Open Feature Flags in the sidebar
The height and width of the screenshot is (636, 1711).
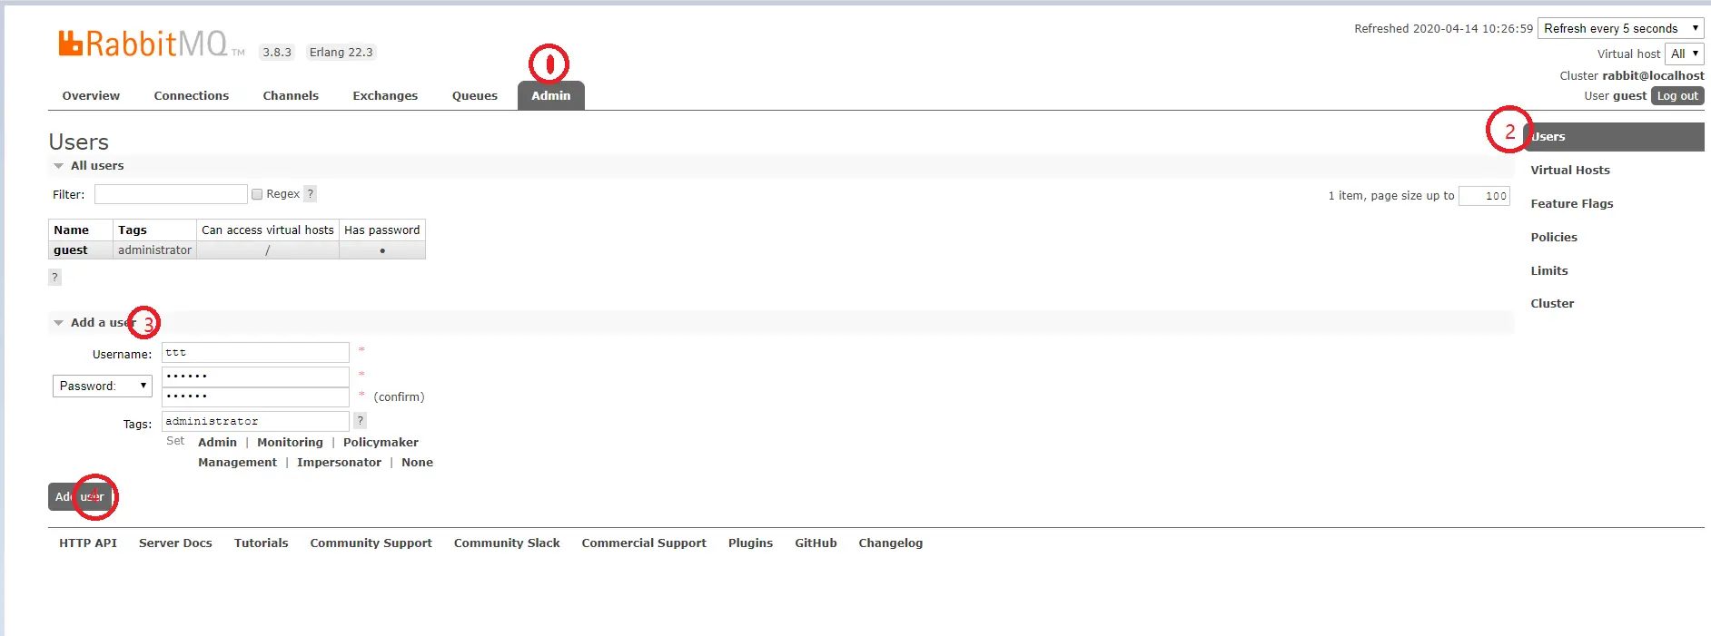point(1572,203)
